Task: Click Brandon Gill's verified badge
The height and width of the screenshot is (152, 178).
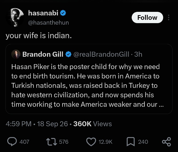Action: pos(68,54)
